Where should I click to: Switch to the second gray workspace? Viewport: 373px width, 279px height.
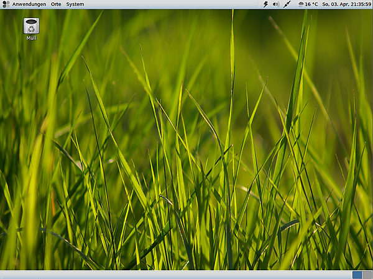pos(367,275)
